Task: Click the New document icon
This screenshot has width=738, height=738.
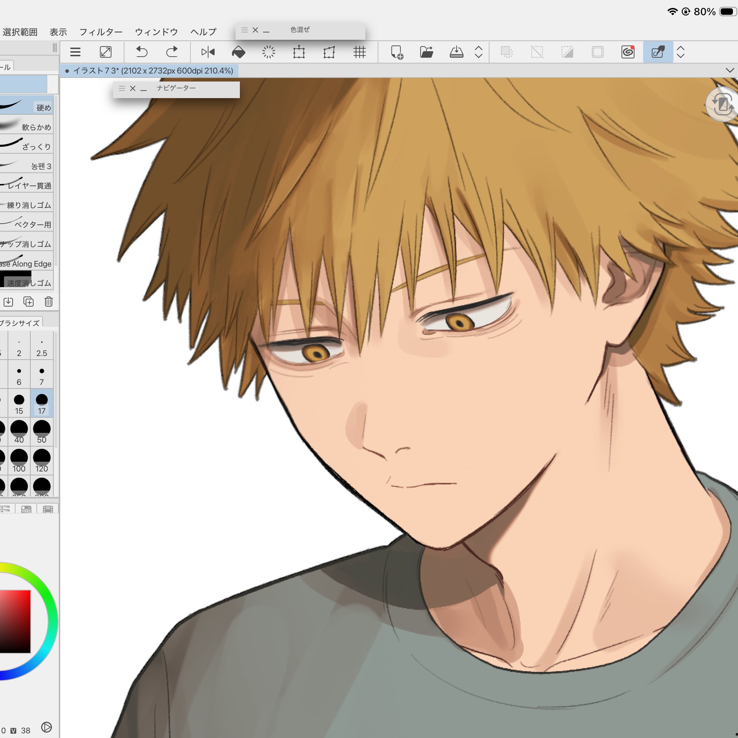Action: tap(396, 52)
